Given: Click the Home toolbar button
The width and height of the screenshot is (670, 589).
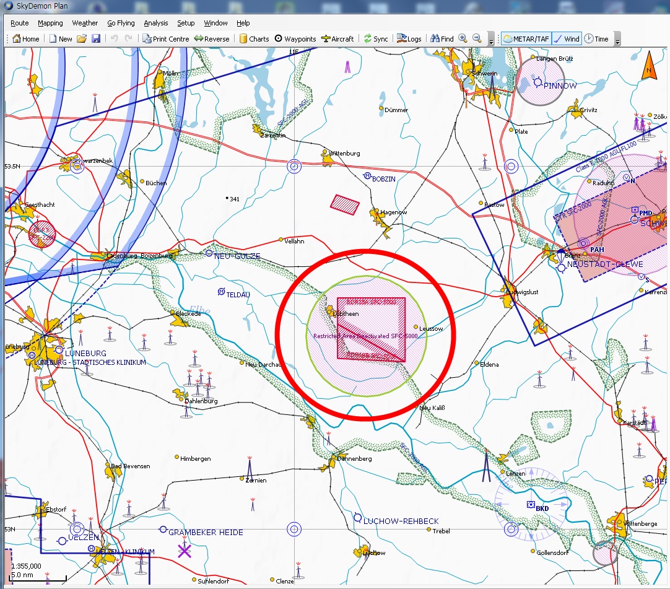Looking at the screenshot, I should tap(26, 39).
